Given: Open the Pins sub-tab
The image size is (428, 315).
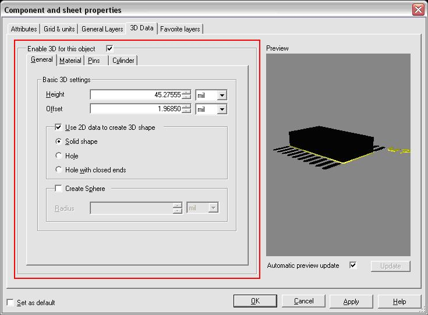Looking at the screenshot, I should click(94, 61).
